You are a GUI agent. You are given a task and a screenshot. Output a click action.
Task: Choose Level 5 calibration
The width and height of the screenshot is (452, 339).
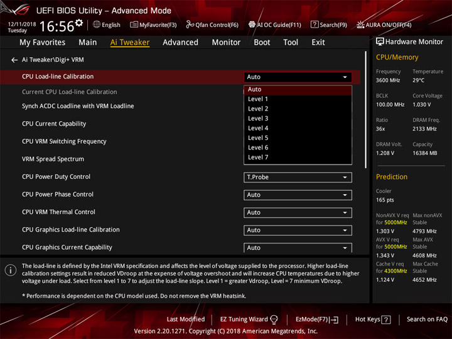point(298,138)
